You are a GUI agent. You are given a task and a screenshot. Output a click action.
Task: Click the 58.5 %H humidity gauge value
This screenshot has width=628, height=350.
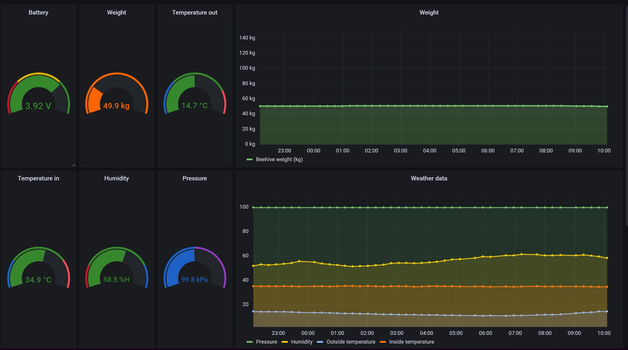[x=116, y=280]
